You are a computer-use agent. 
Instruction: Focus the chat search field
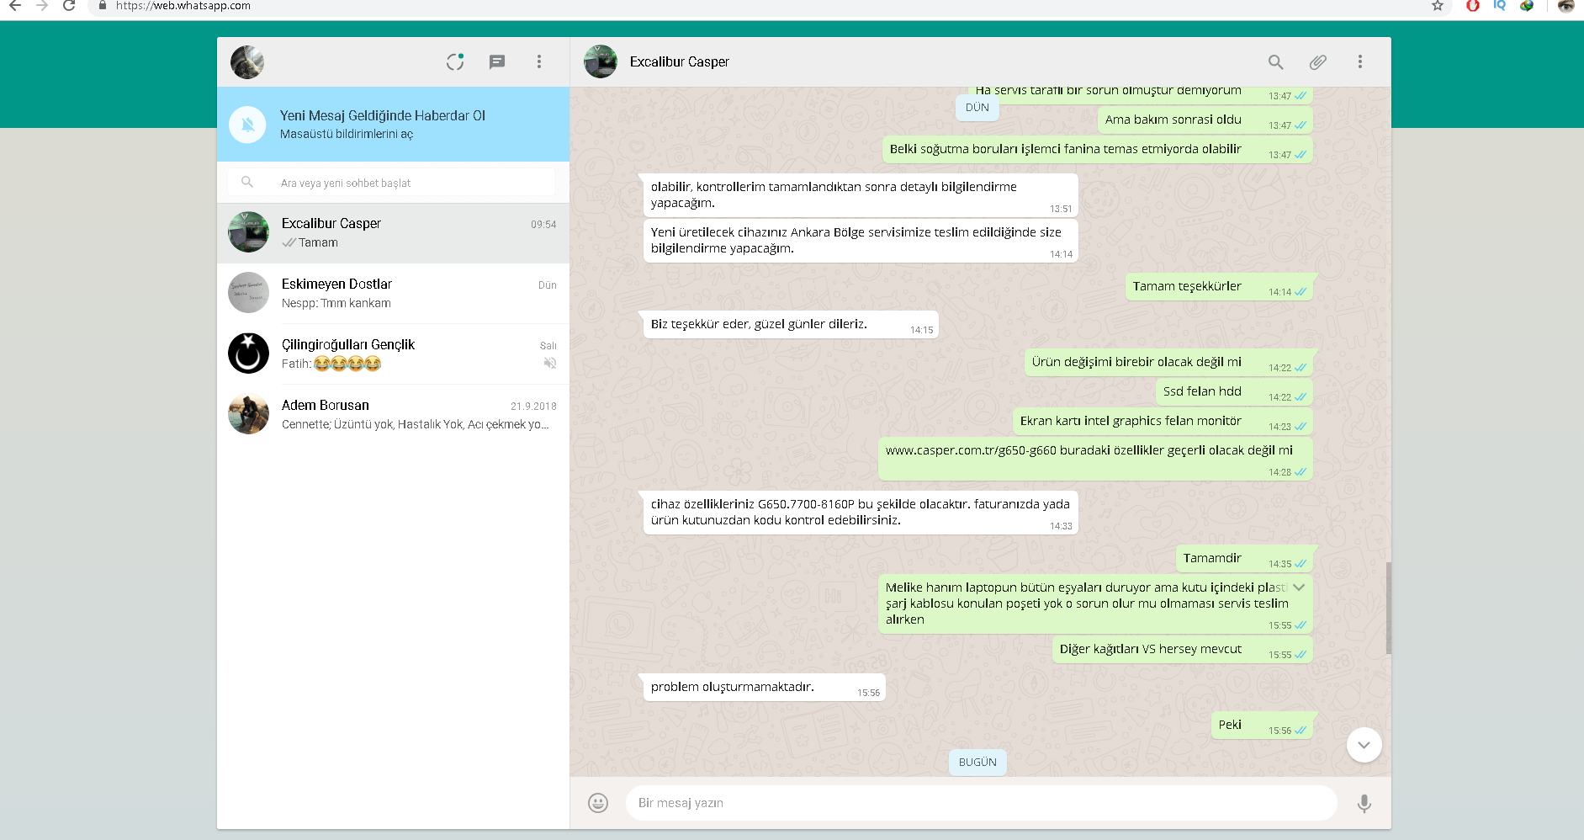[x=391, y=182]
